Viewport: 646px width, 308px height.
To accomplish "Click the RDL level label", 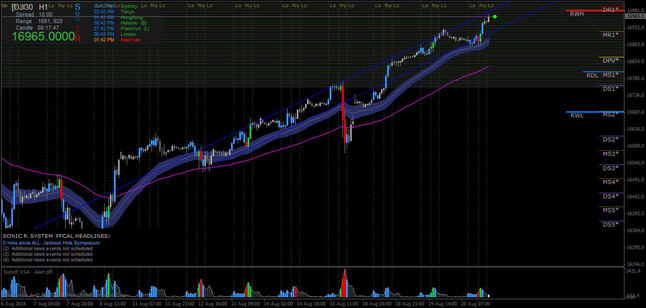I will coord(592,75).
